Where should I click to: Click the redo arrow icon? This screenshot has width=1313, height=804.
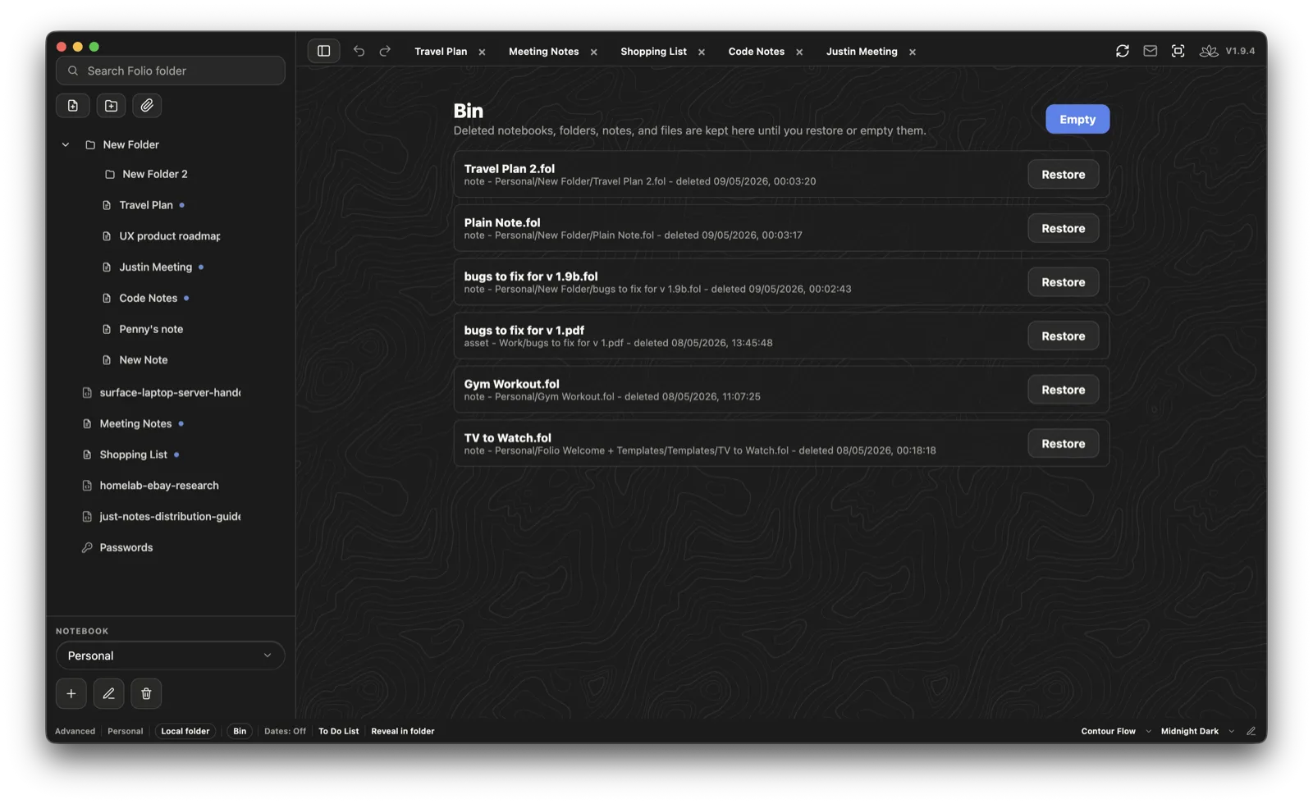tap(385, 51)
